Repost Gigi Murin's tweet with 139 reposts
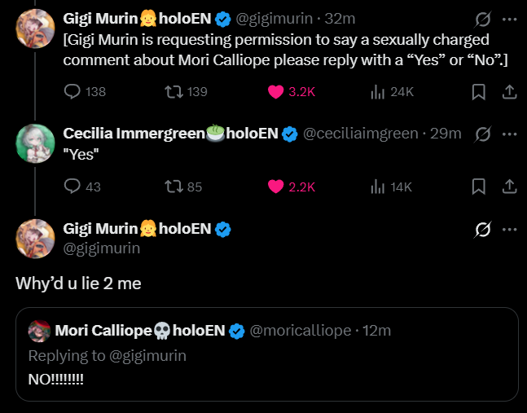This screenshot has height=413, width=527. pos(172,92)
